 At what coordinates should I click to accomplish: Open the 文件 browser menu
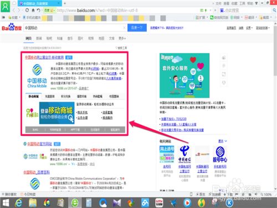pos(218,3)
